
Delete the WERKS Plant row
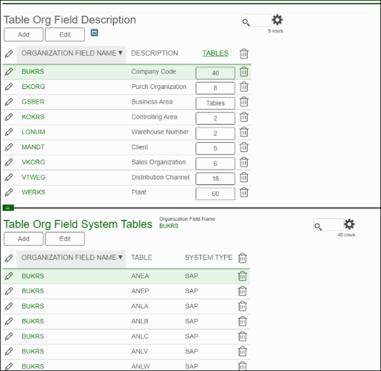coord(243,192)
